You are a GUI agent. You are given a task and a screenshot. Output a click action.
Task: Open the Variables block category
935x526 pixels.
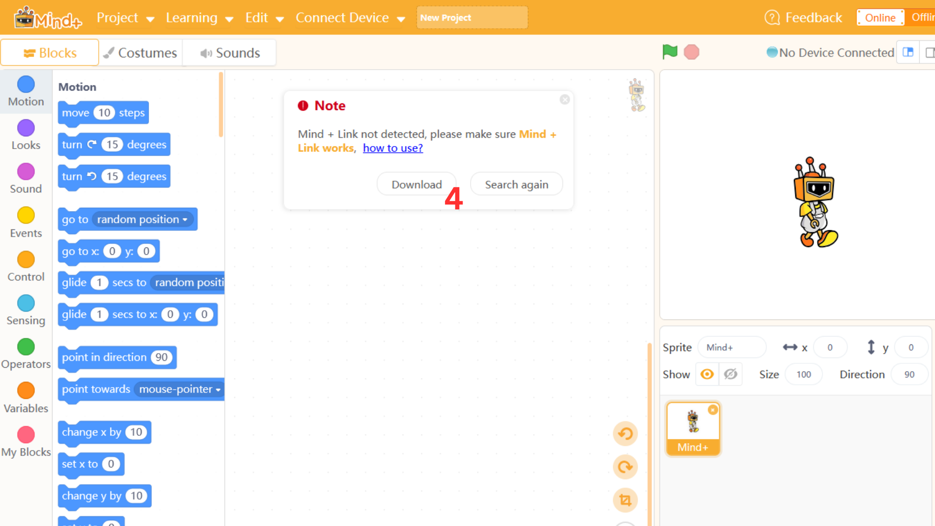click(26, 398)
